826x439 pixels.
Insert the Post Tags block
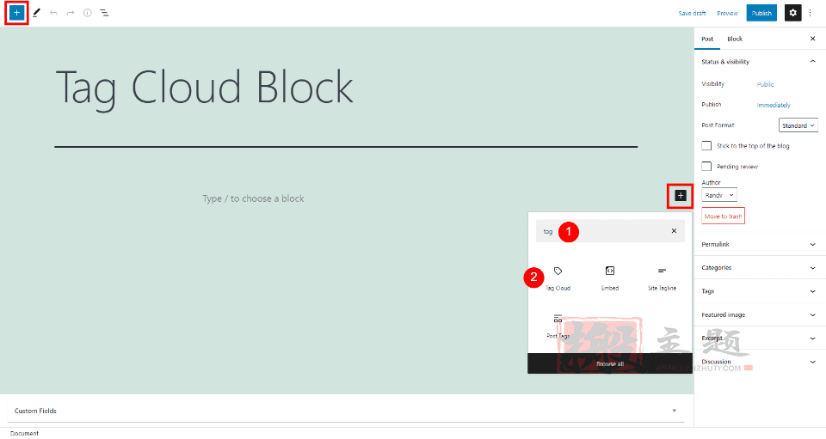[558, 326]
